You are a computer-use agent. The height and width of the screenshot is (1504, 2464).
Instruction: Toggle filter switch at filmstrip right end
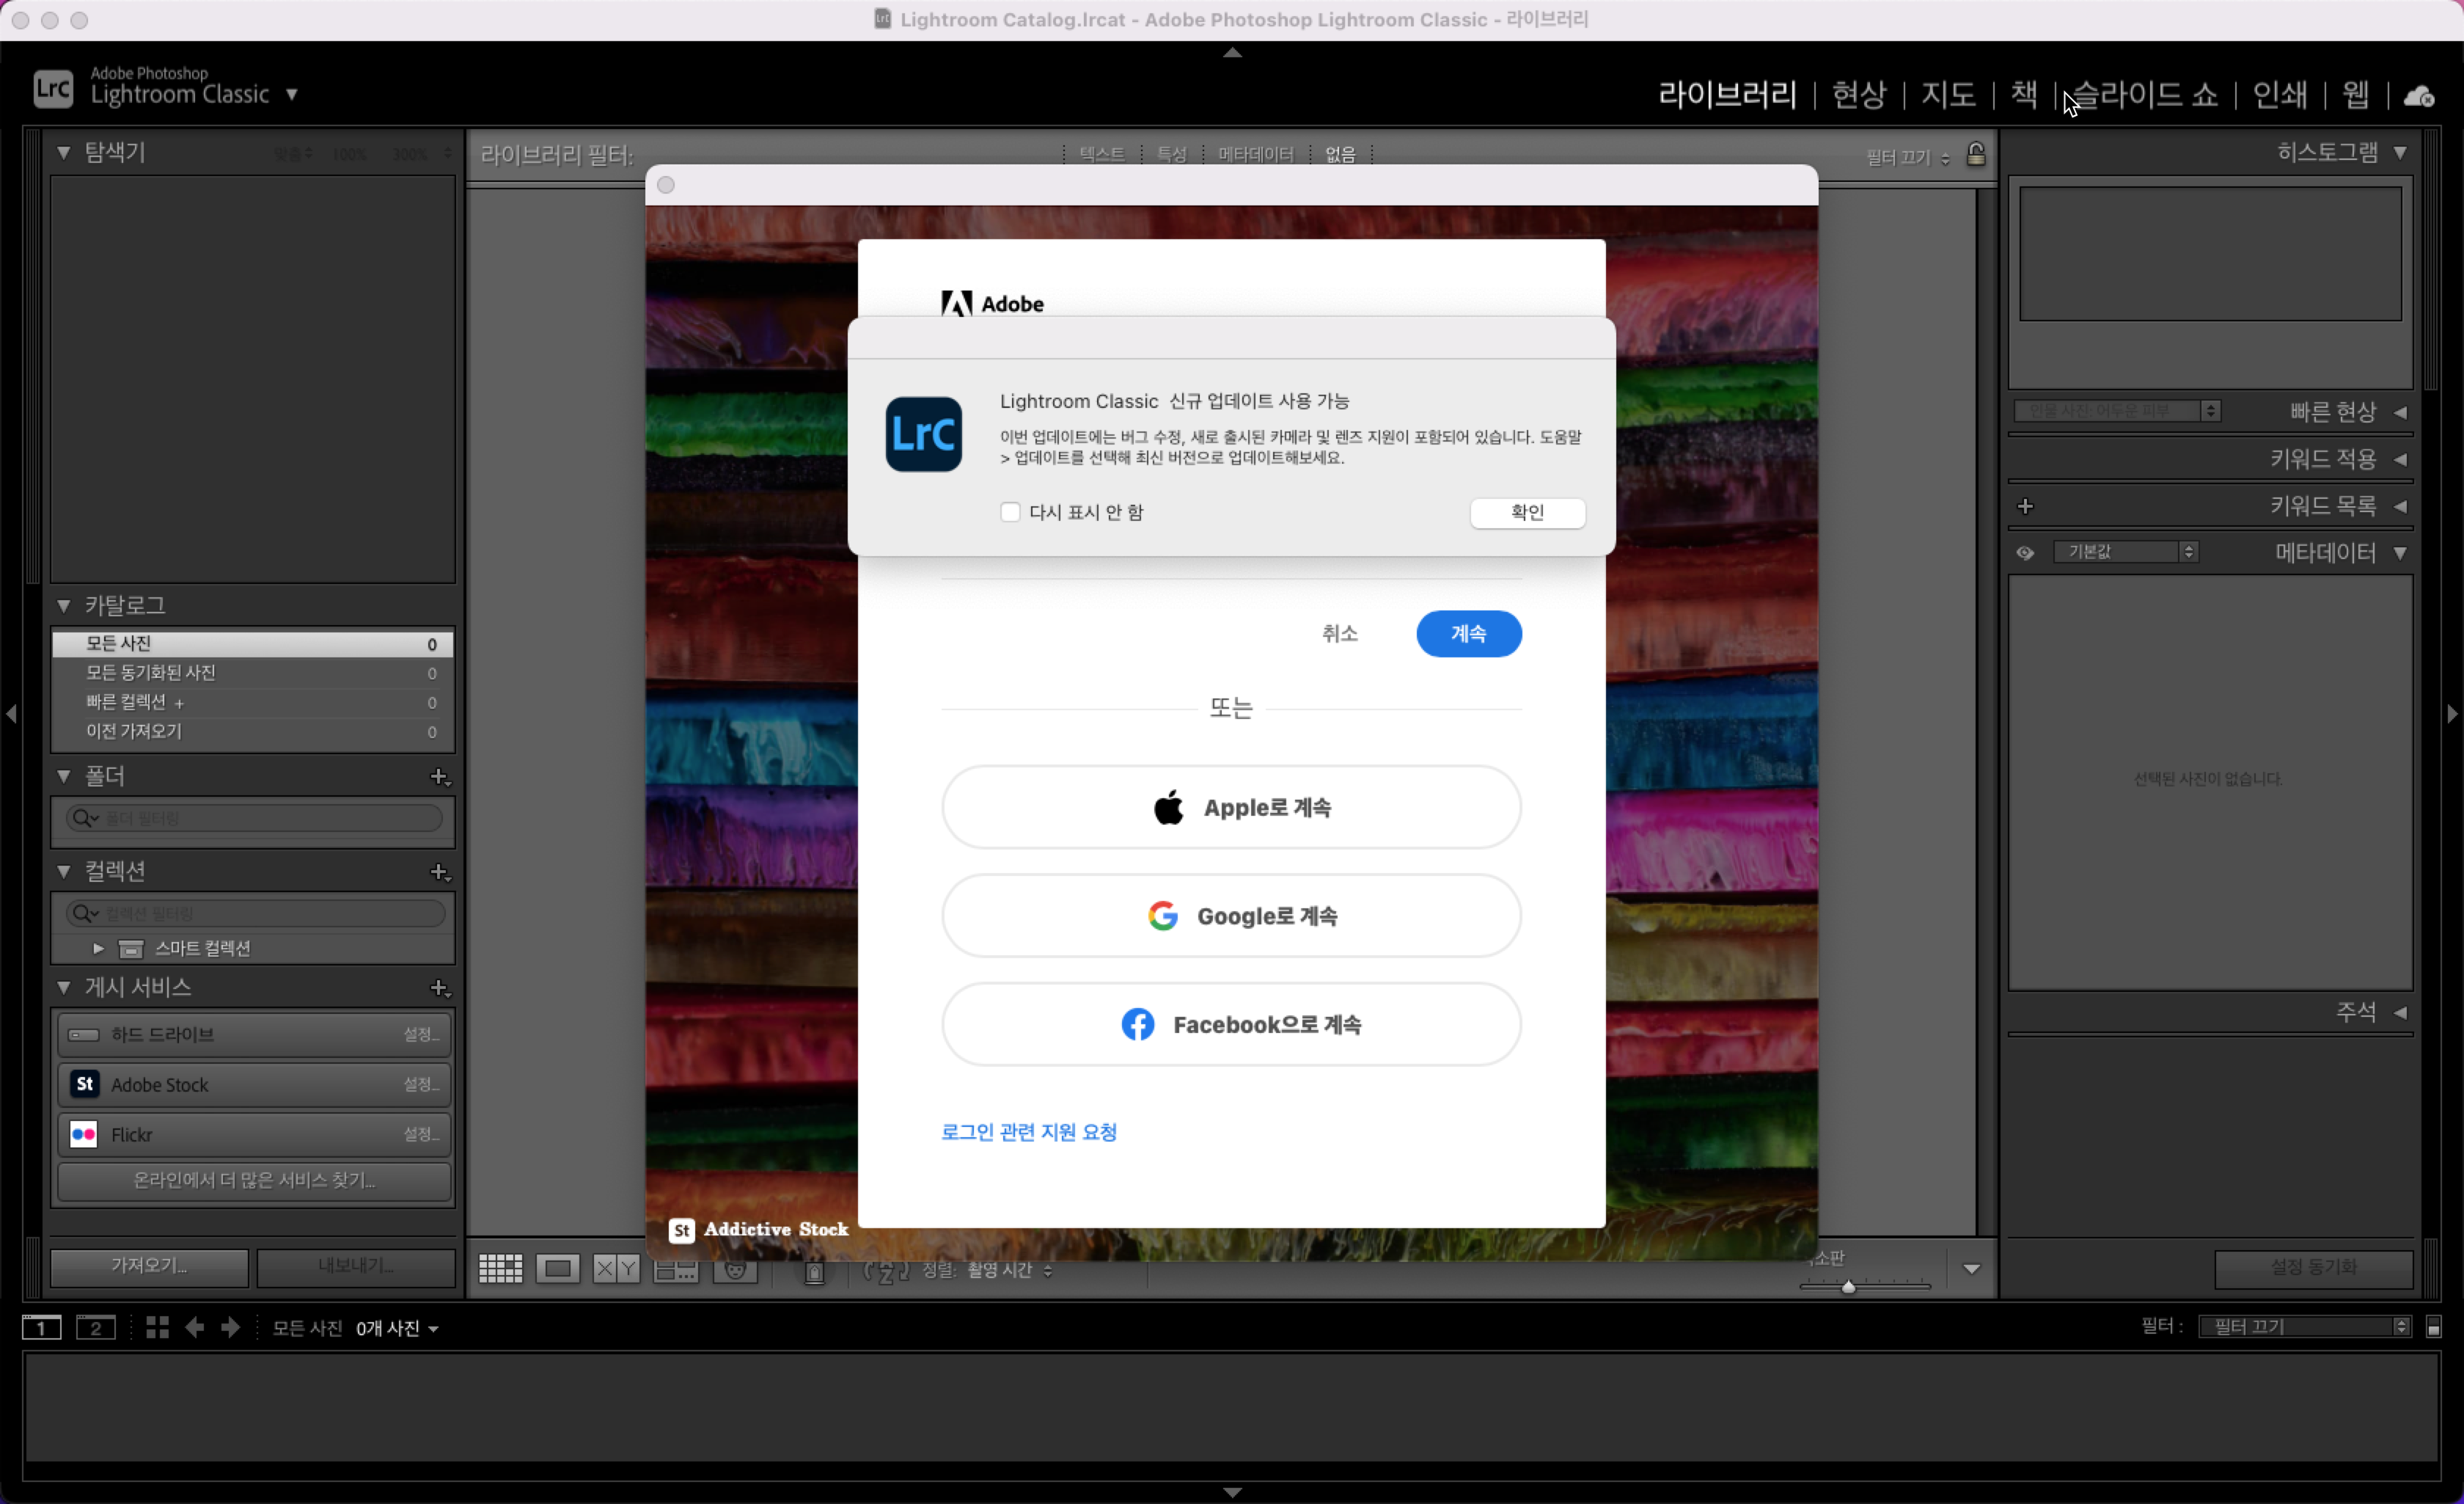2434,1327
